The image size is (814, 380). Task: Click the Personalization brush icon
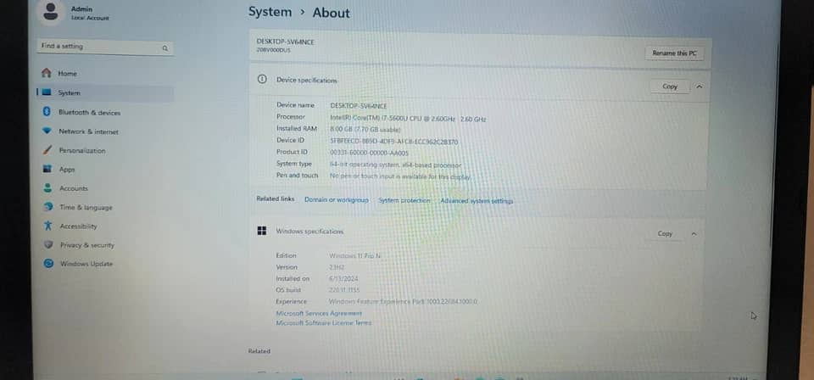(47, 150)
